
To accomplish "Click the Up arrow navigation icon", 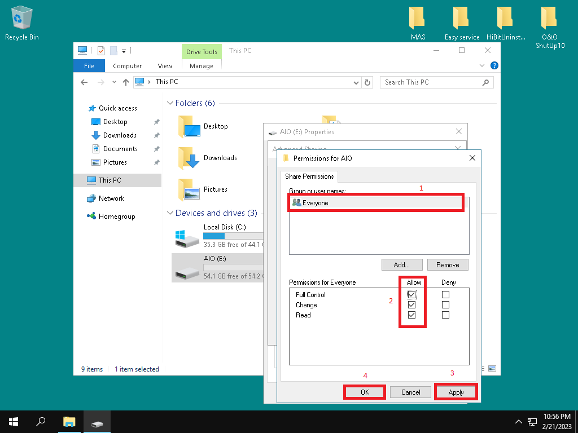I will [125, 82].
